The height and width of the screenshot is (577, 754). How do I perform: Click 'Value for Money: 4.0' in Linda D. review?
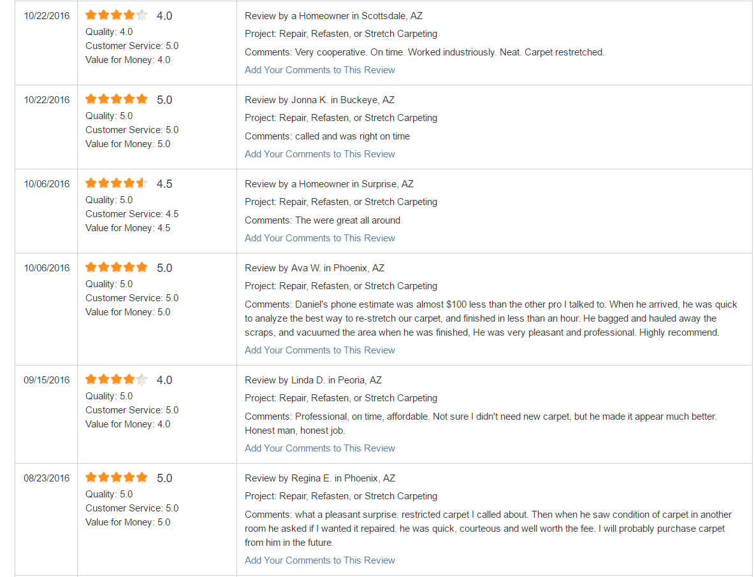[128, 424]
